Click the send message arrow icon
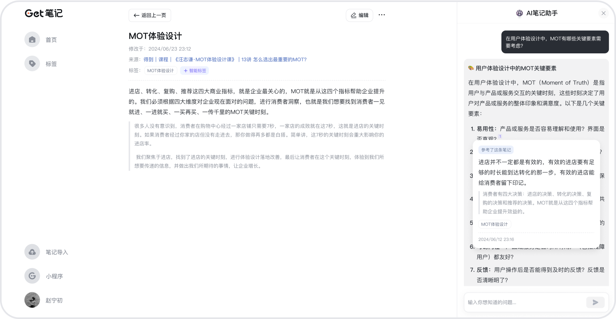The height and width of the screenshot is (319, 616). click(595, 302)
